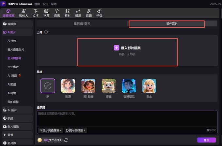Choose the 賽博朋克 cyberpunk style
Screen dimensions: 222x146
(129, 86)
